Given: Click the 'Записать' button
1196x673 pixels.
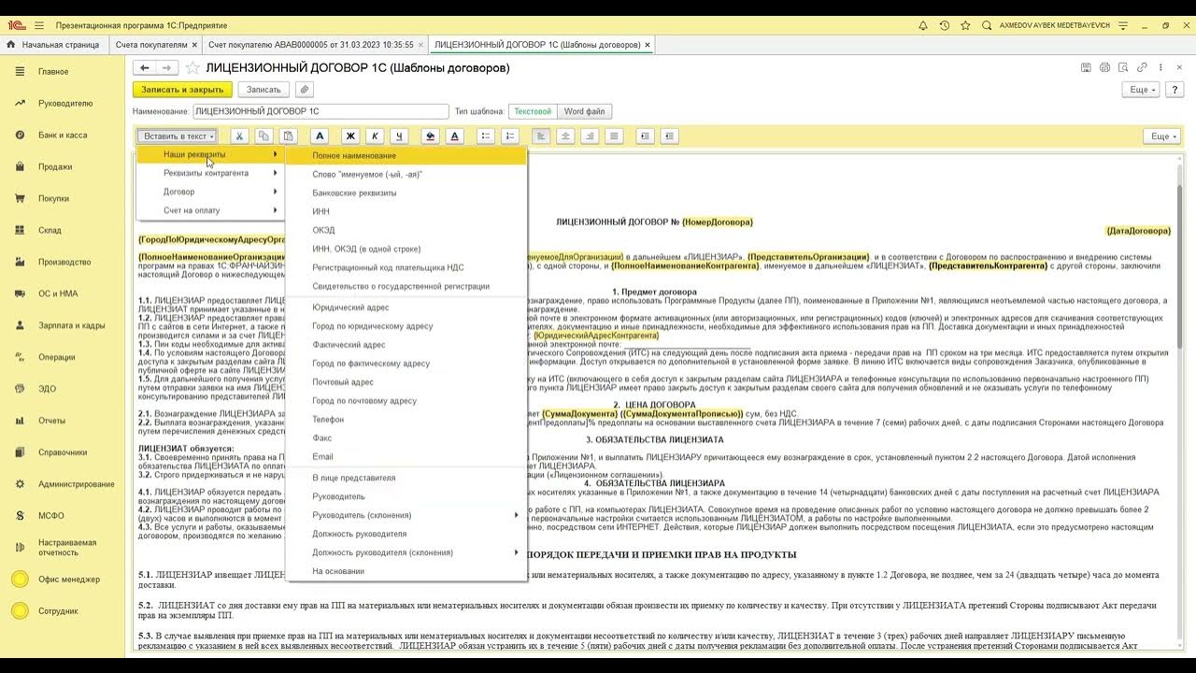Looking at the screenshot, I should pyautogui.click(x=263, y=90).
